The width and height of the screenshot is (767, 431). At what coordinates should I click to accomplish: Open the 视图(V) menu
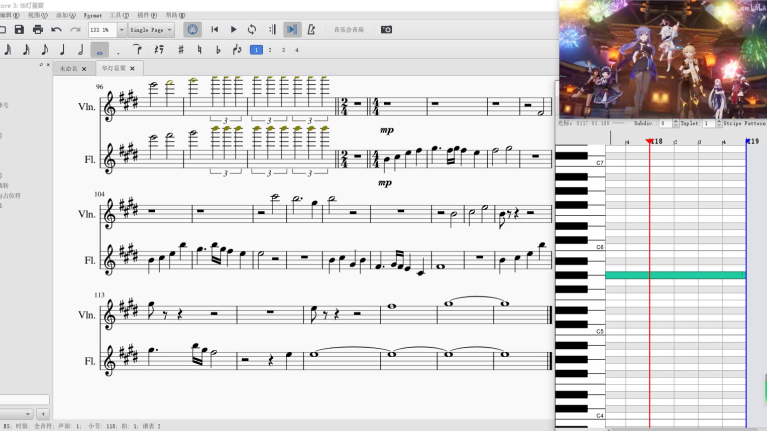(38, 15)
